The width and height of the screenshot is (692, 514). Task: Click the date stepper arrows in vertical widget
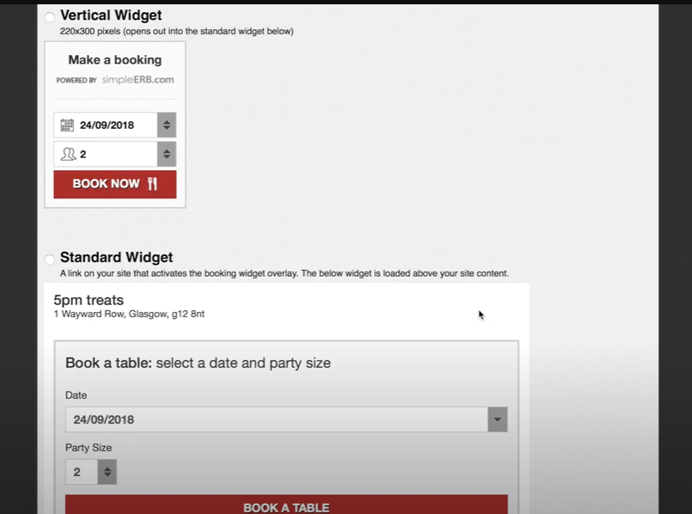167,125
